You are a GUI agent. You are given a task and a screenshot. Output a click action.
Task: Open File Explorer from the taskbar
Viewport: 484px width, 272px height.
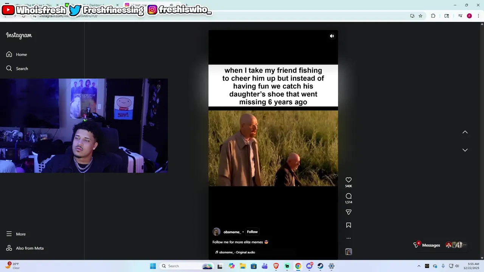click(x=243, y=266)
